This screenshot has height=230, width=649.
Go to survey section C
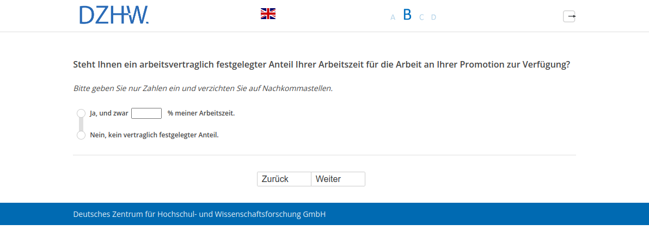coord(421,17)
